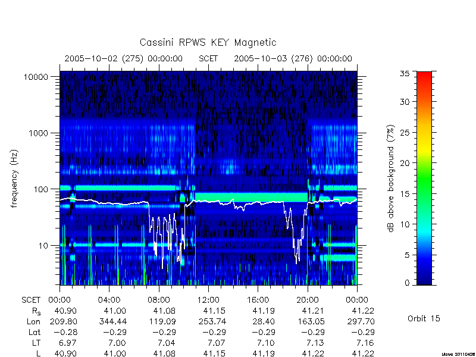Click the Lon value 163.05
Image resolution: width=476 pixels, height=357 pixels.
pyautogui.click(x=311, y=321)
